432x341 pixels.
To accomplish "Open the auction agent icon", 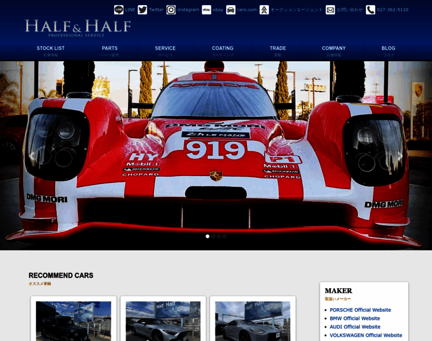I will tap(264, 10).
